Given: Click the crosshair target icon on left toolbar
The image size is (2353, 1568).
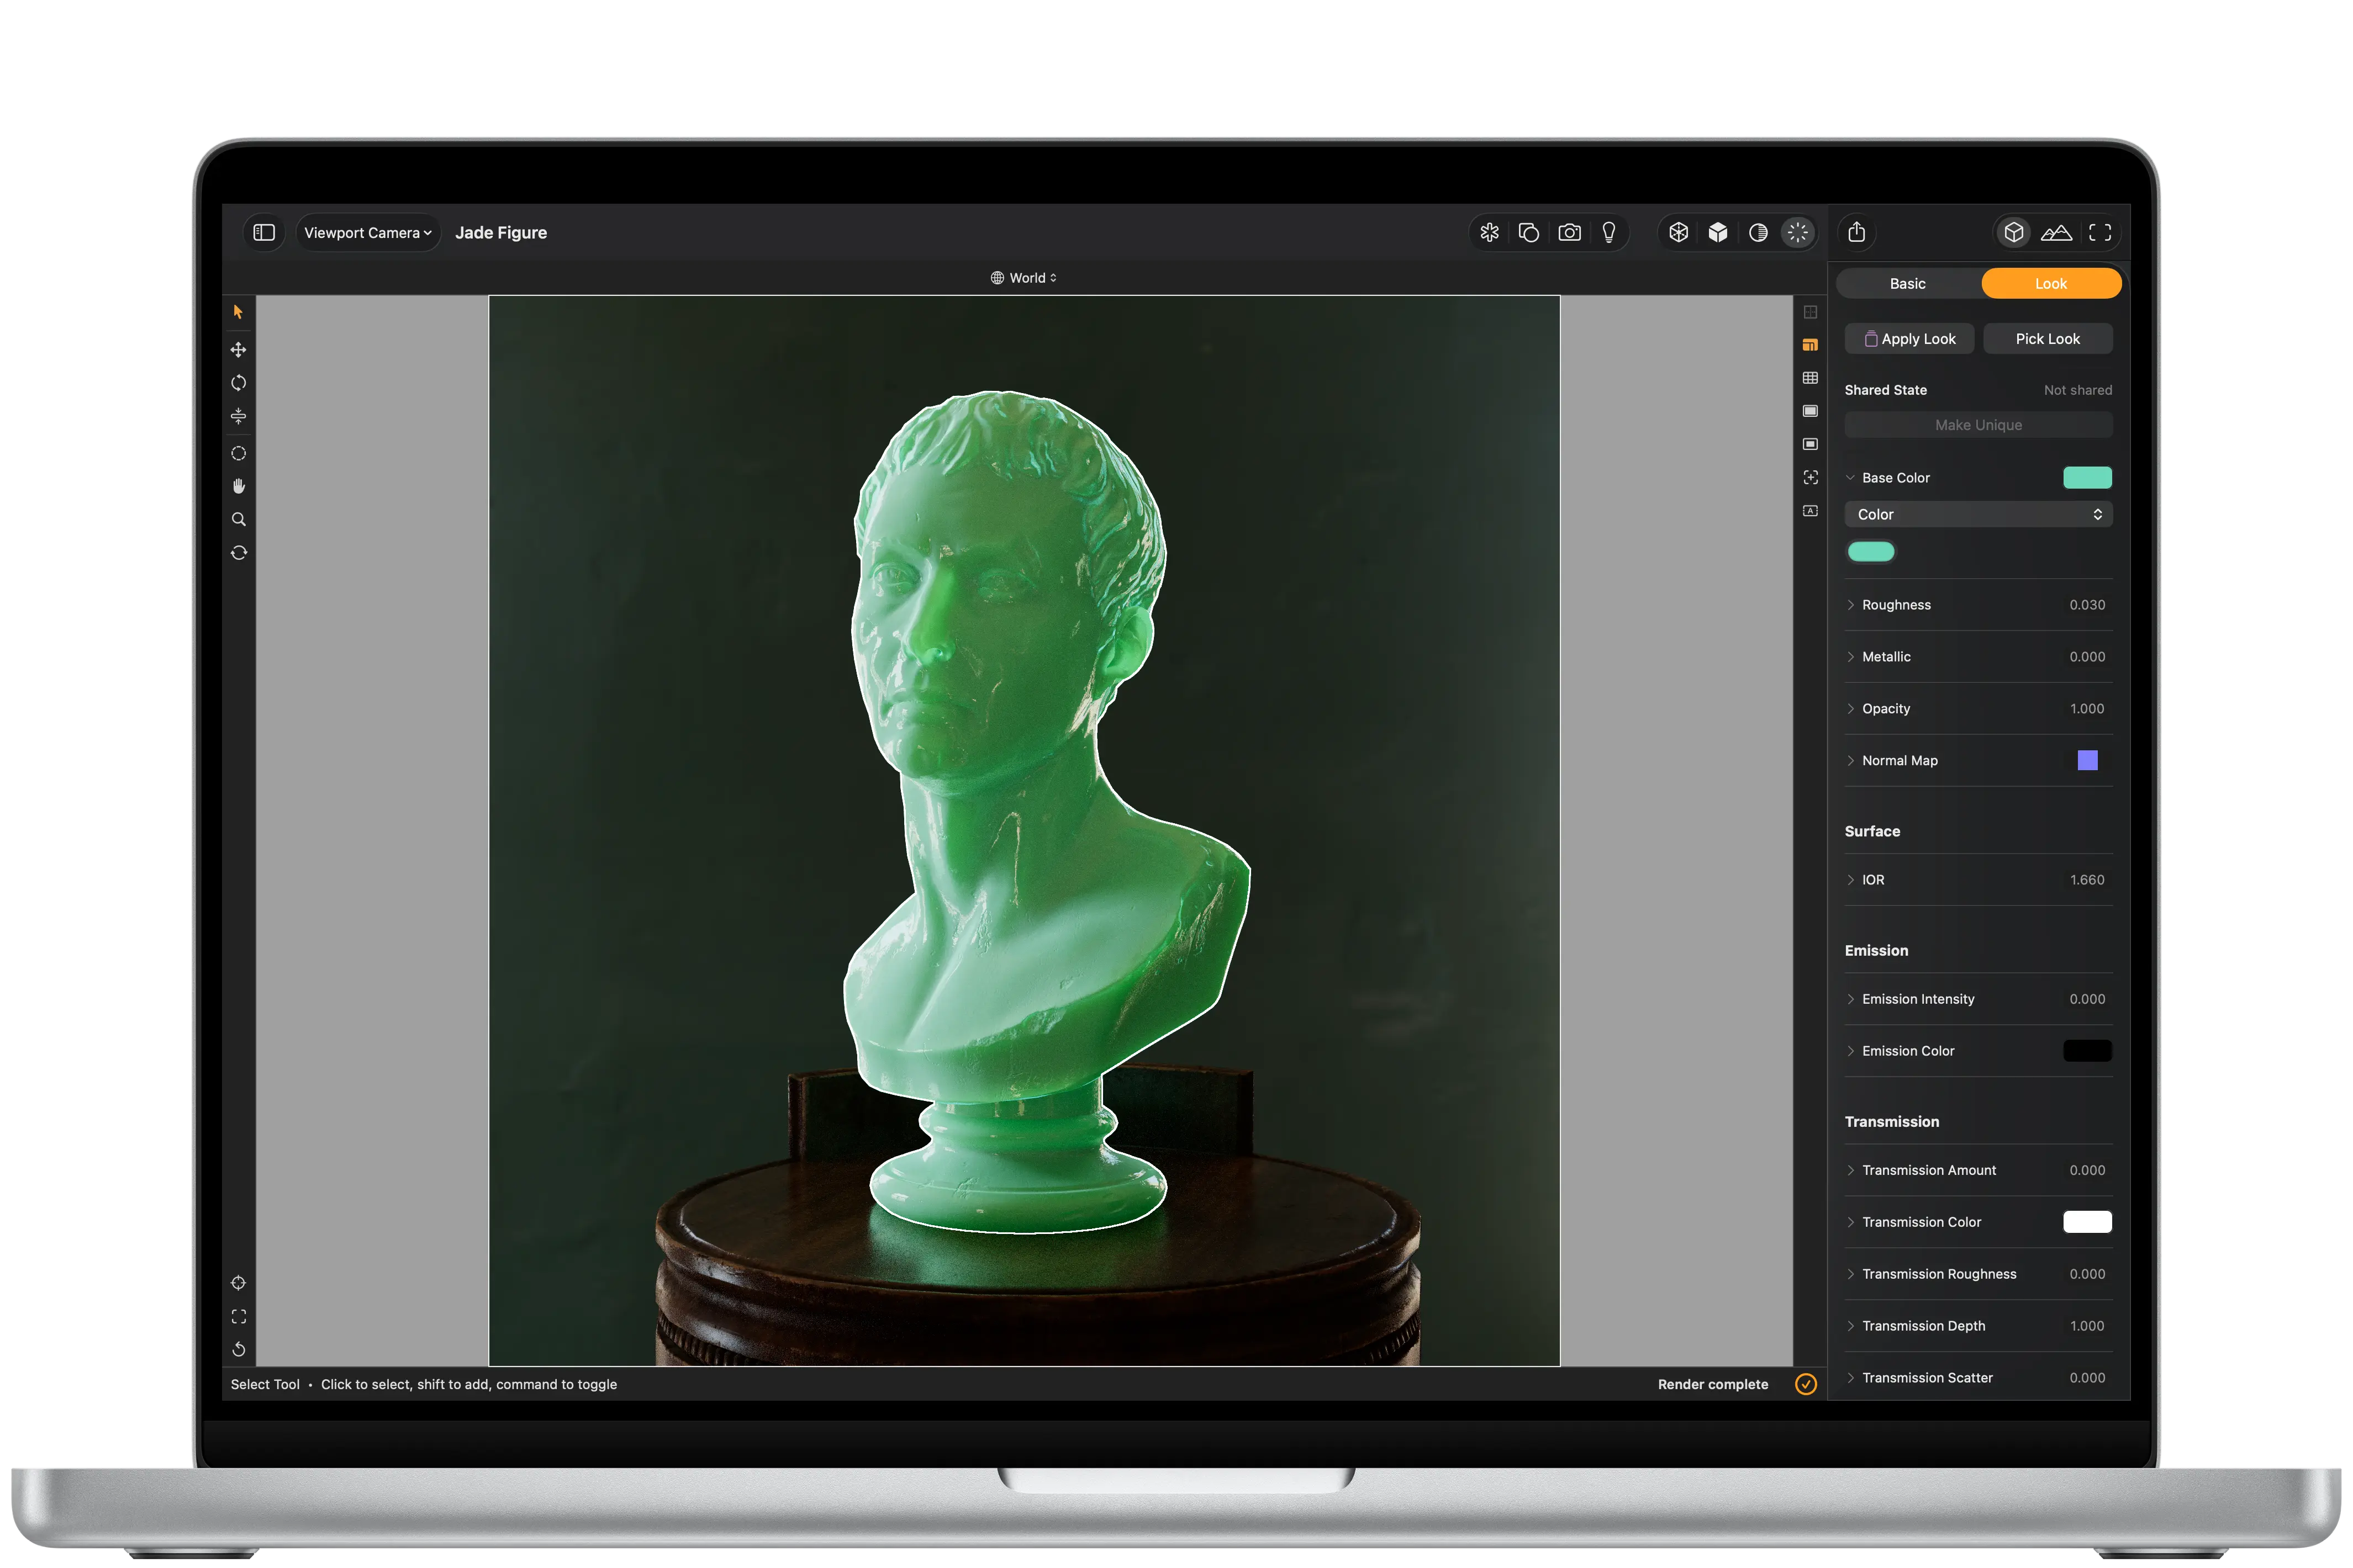Looking at the screenshot, I should tap(238, 1283).
